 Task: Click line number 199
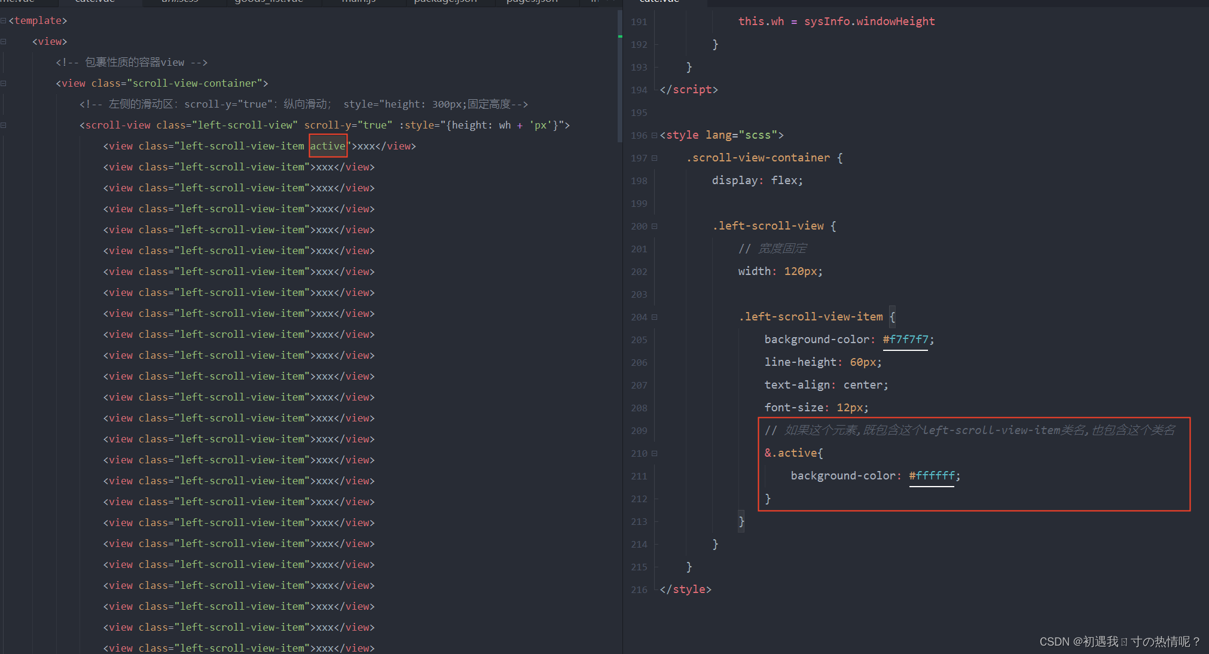click(x=639, y=204)
